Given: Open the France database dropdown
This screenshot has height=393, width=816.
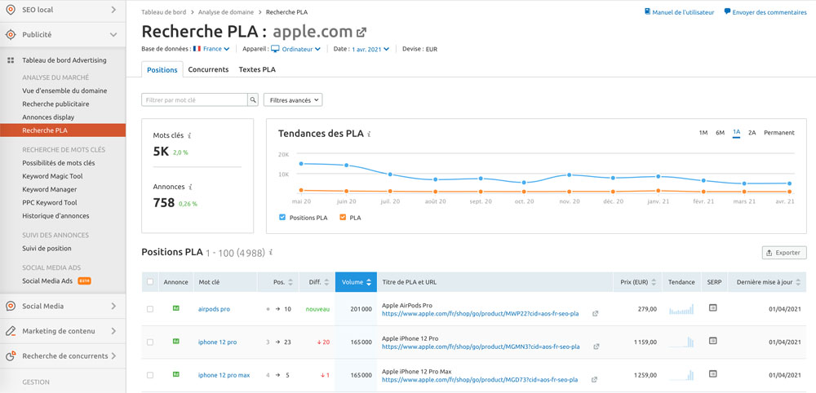Looking at the screenshot, I should [211, 50].
